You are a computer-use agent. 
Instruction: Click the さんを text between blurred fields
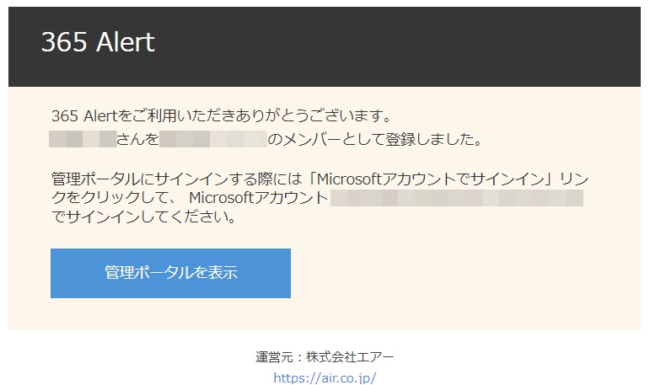pyautogui.click(x=137, y=139)
